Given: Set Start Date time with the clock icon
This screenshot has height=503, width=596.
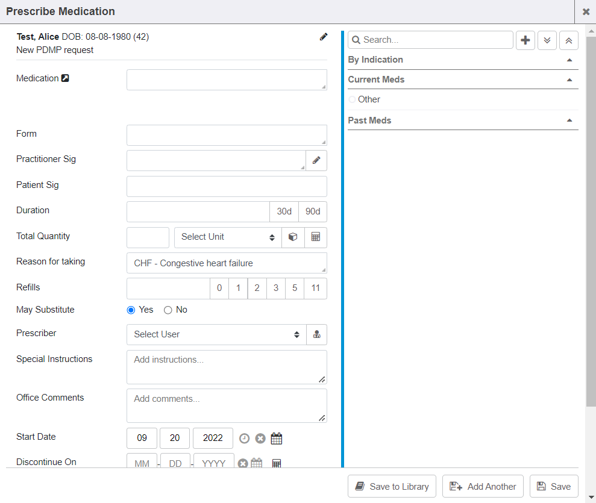Looking at the screenshot, I should [244, 439].
